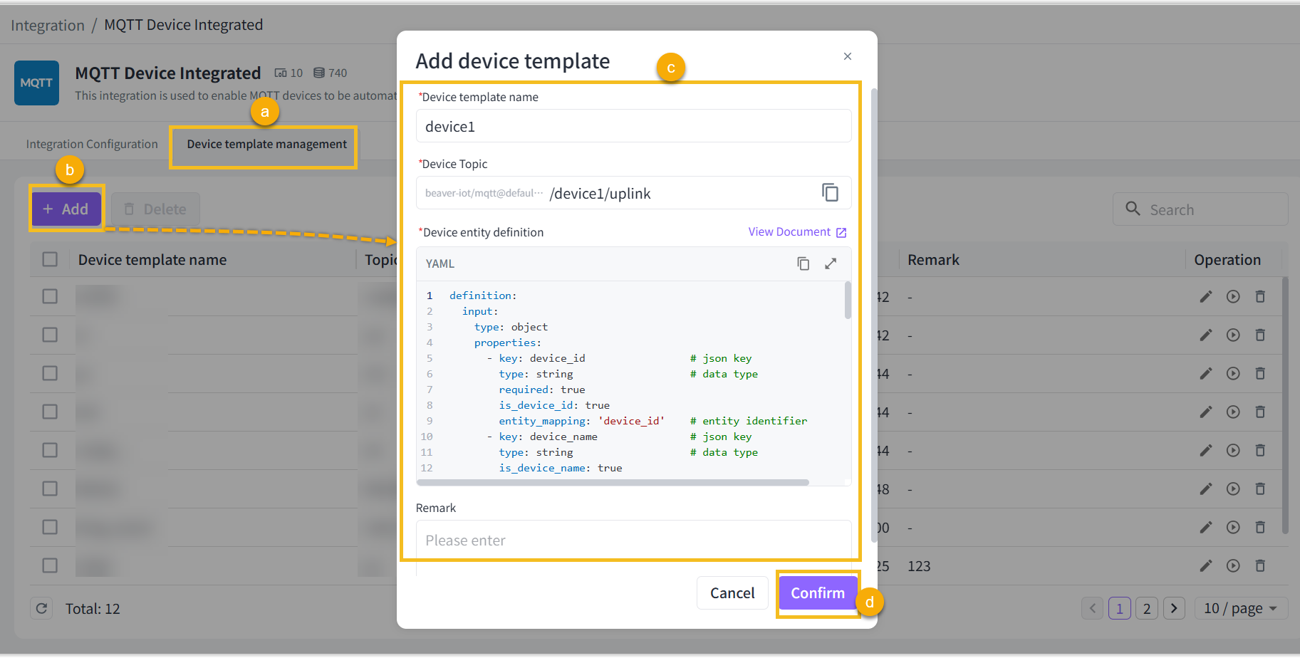
Task: Confirm the new device template
Action: [x=817, y=593]
